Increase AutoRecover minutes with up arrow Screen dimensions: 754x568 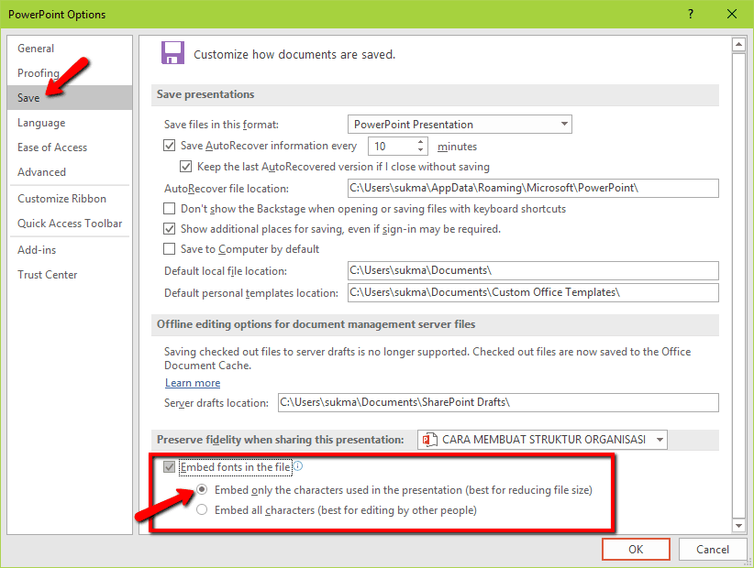point(420,142)
